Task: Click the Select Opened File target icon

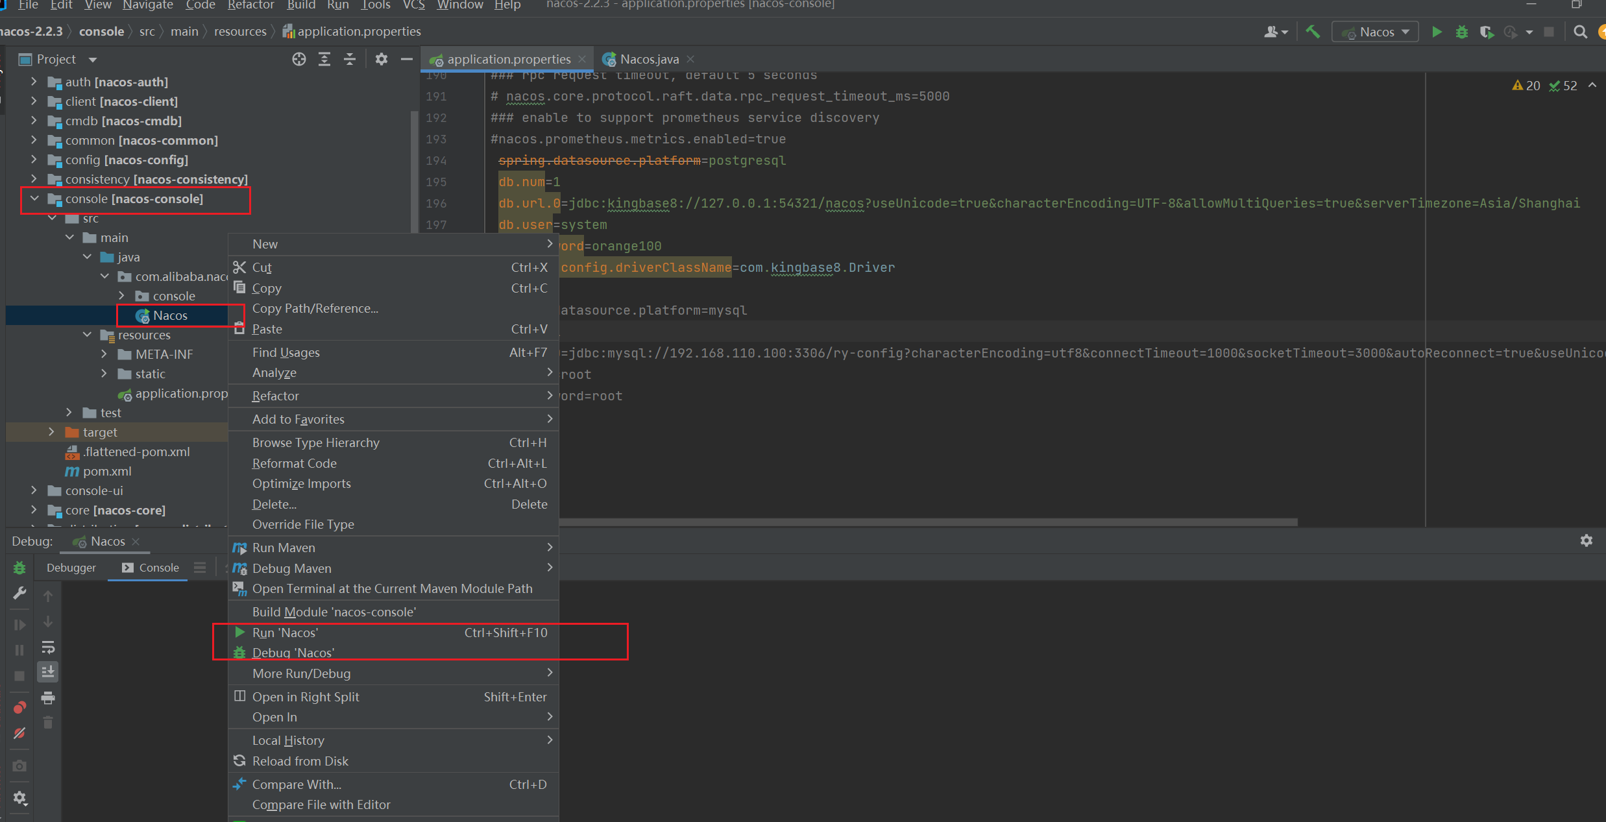Action: (x=298, y=59)
